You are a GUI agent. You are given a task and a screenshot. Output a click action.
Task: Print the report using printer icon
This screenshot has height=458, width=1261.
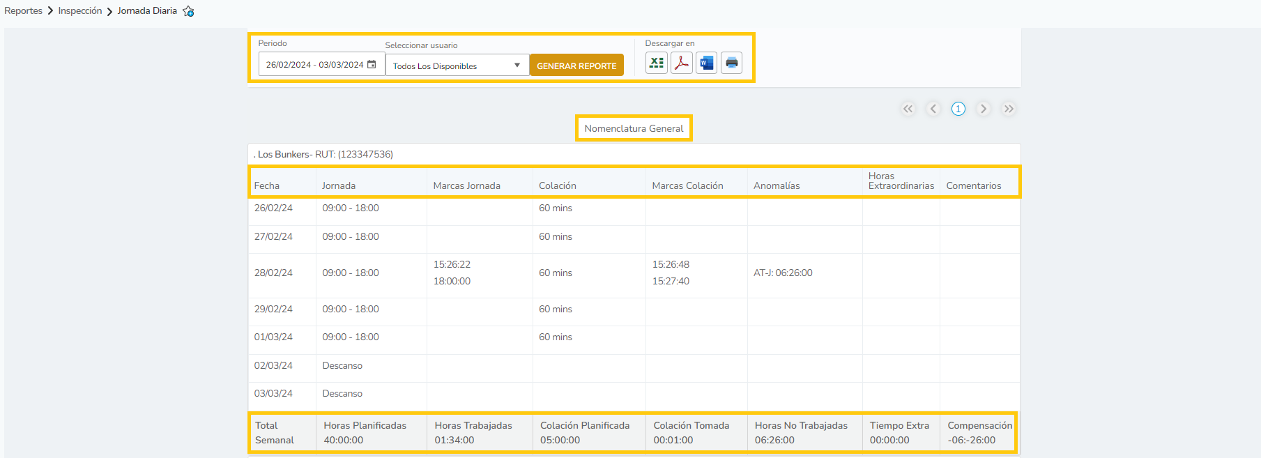731,63
